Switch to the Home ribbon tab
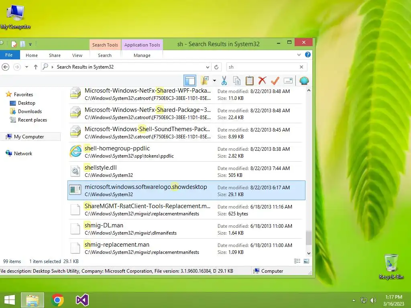 coord(32,55)
